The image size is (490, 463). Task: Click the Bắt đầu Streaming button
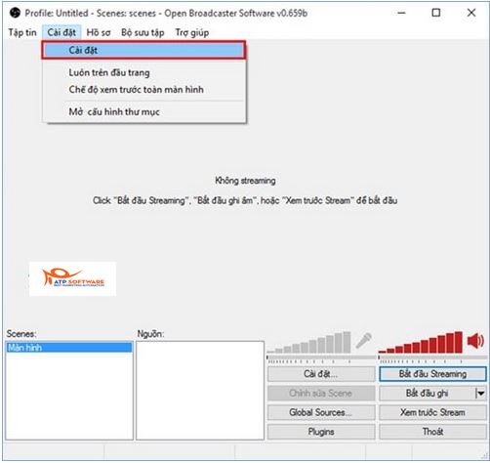(x=432, y=374)
